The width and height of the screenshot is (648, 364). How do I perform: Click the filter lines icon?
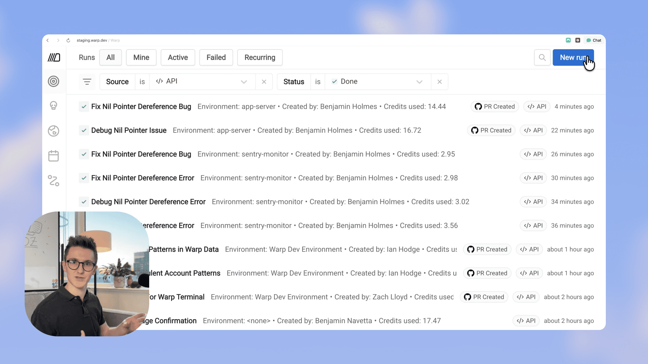point(87,82)
